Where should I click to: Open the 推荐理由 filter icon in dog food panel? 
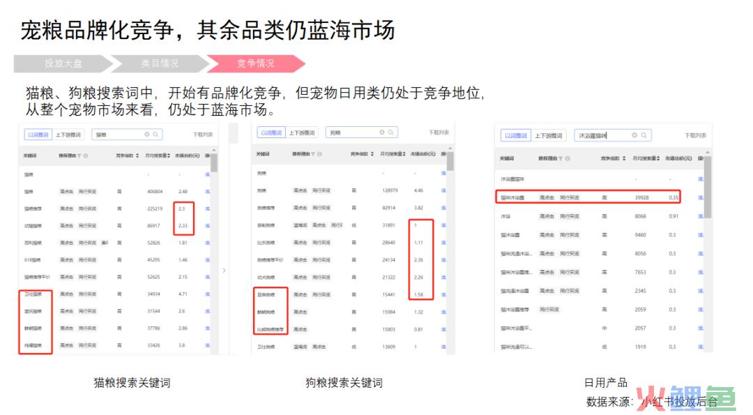pyautogui.click(x=313, y=154)
